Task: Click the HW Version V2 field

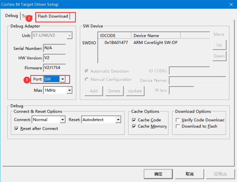Action: (55, 58)
